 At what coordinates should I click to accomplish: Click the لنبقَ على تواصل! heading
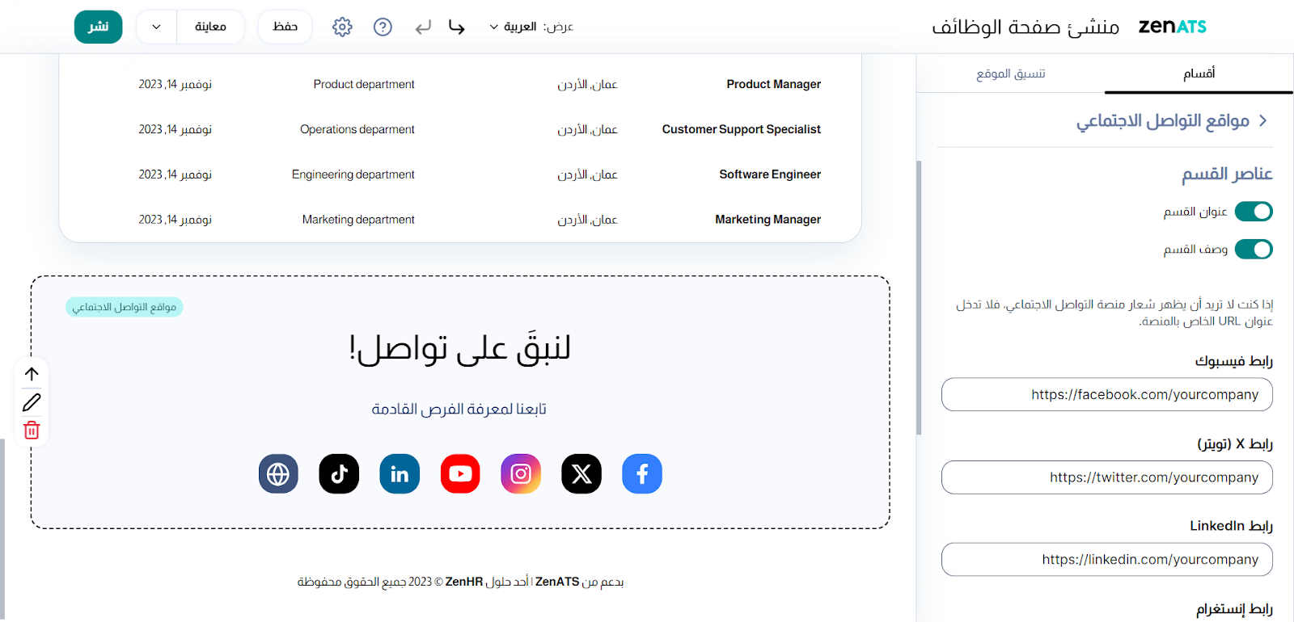pos(459,348)
